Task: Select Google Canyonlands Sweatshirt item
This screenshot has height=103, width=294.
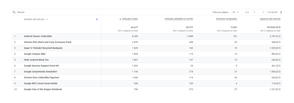Action: [x=40, y=72]
